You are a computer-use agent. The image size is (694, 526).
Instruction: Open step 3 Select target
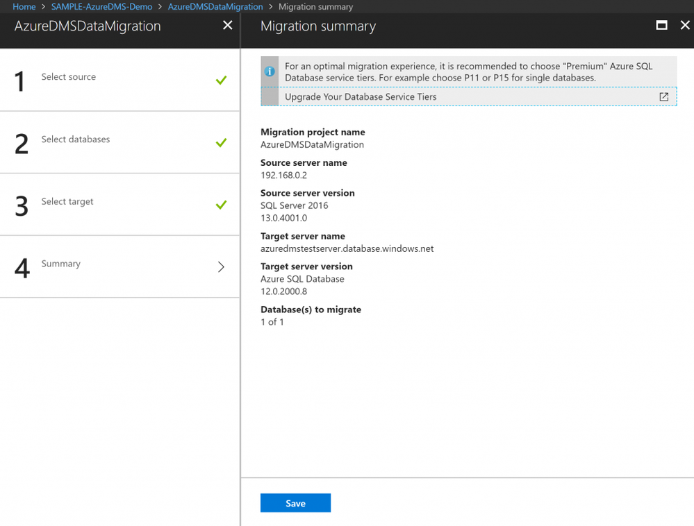click(x=120, y=205)
